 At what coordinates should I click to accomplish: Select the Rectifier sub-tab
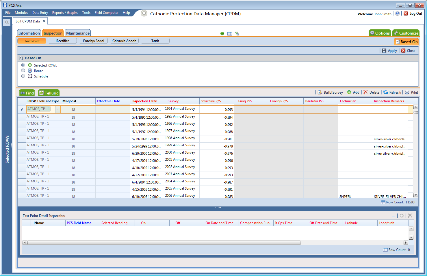[62, 41]
